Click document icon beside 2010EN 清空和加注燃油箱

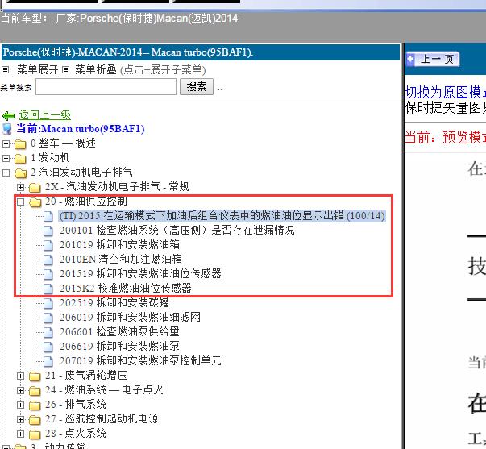[48, 260]
